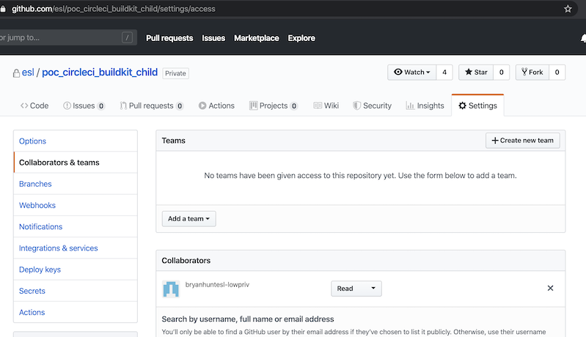
Task: Click the Teams section heading
Action: tap(173, 141)
